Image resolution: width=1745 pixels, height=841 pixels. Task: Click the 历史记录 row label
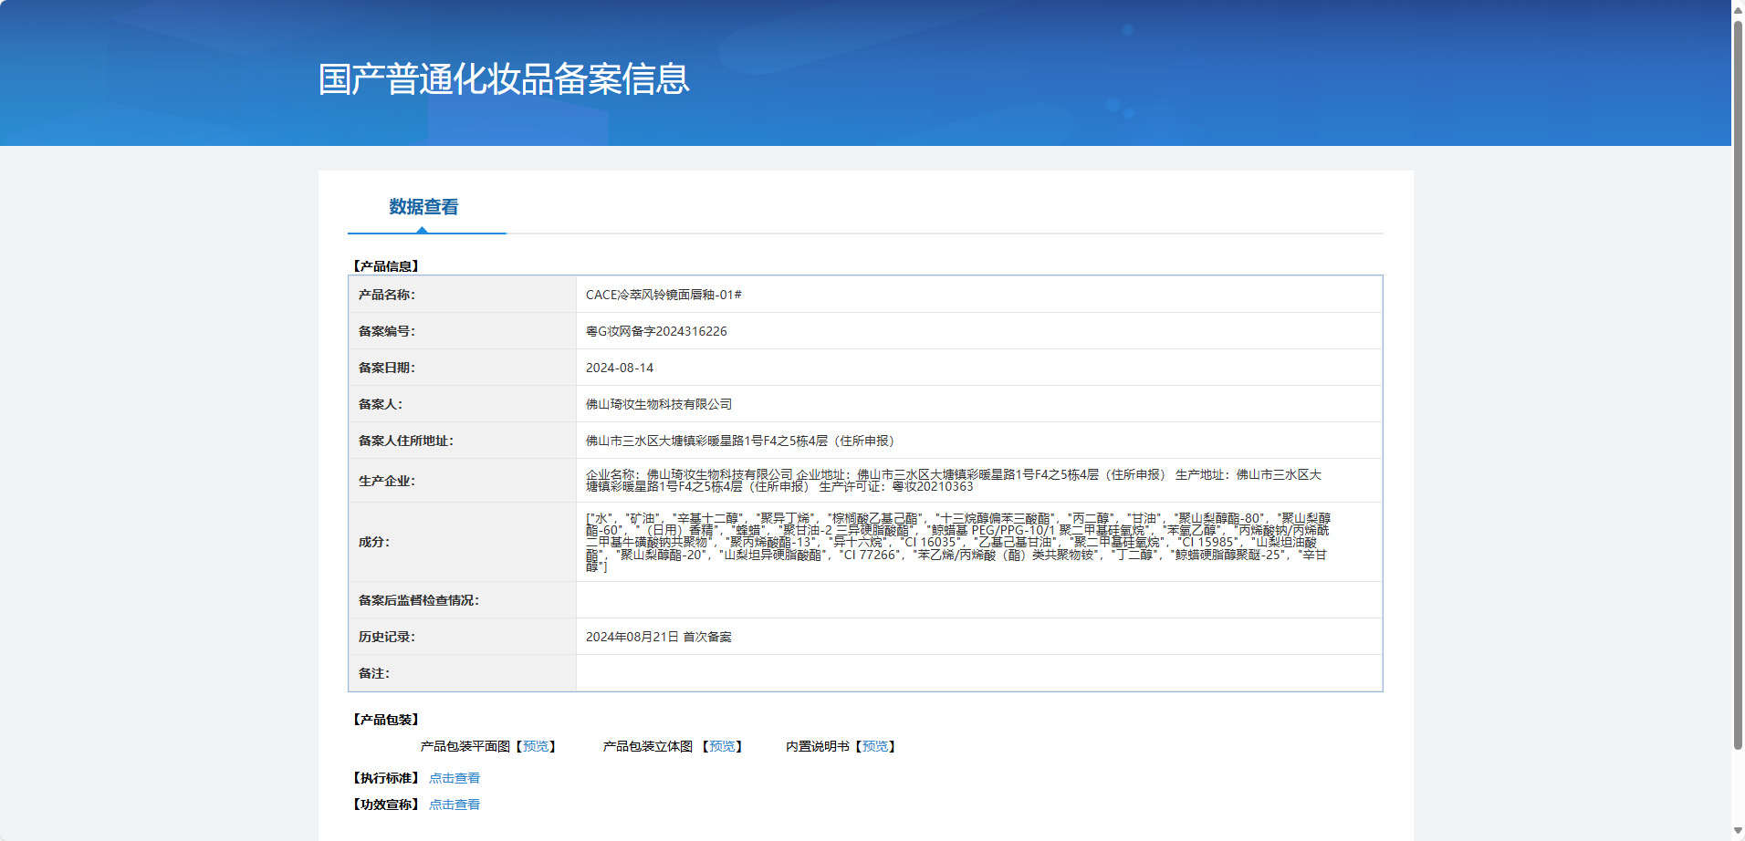[386, 637]
